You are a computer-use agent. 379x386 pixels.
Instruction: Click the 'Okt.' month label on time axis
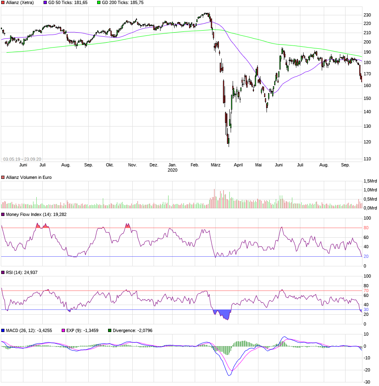point(110,165)
